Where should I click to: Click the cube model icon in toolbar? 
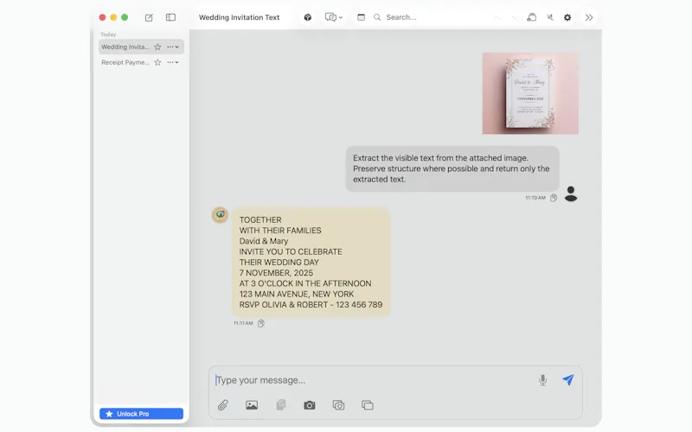pos(308,17)
